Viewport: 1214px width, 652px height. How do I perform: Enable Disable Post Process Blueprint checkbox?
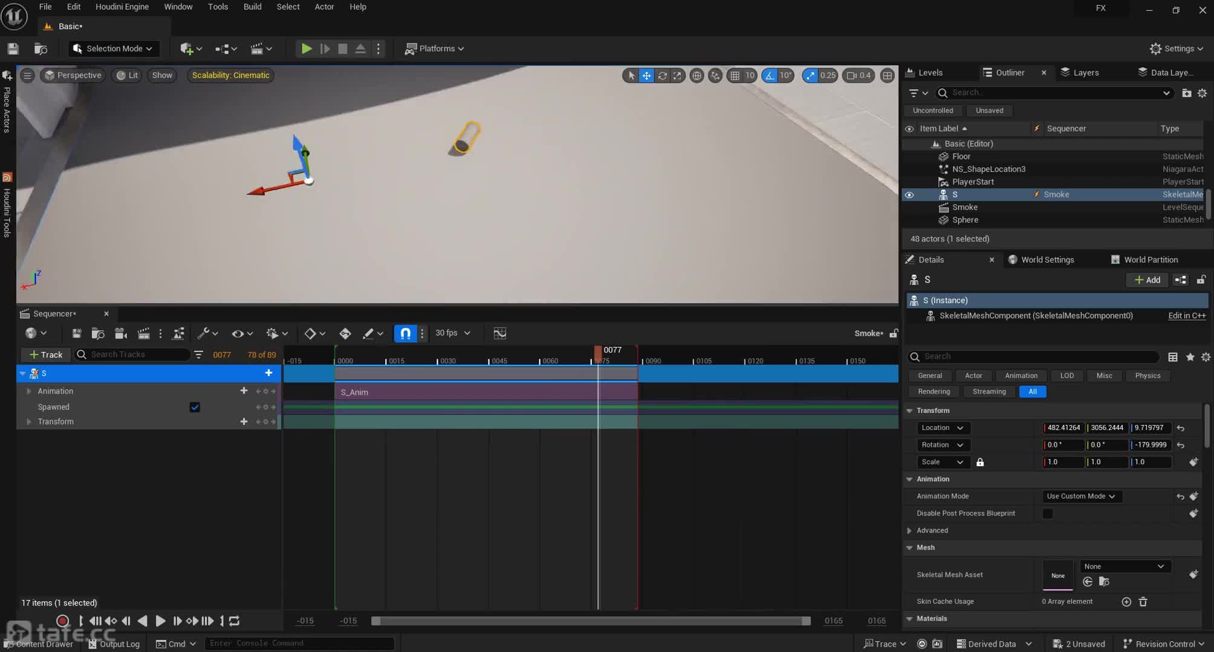1048,514
